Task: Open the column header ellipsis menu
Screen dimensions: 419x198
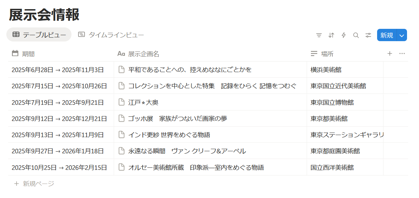Action: click(402, 54)
